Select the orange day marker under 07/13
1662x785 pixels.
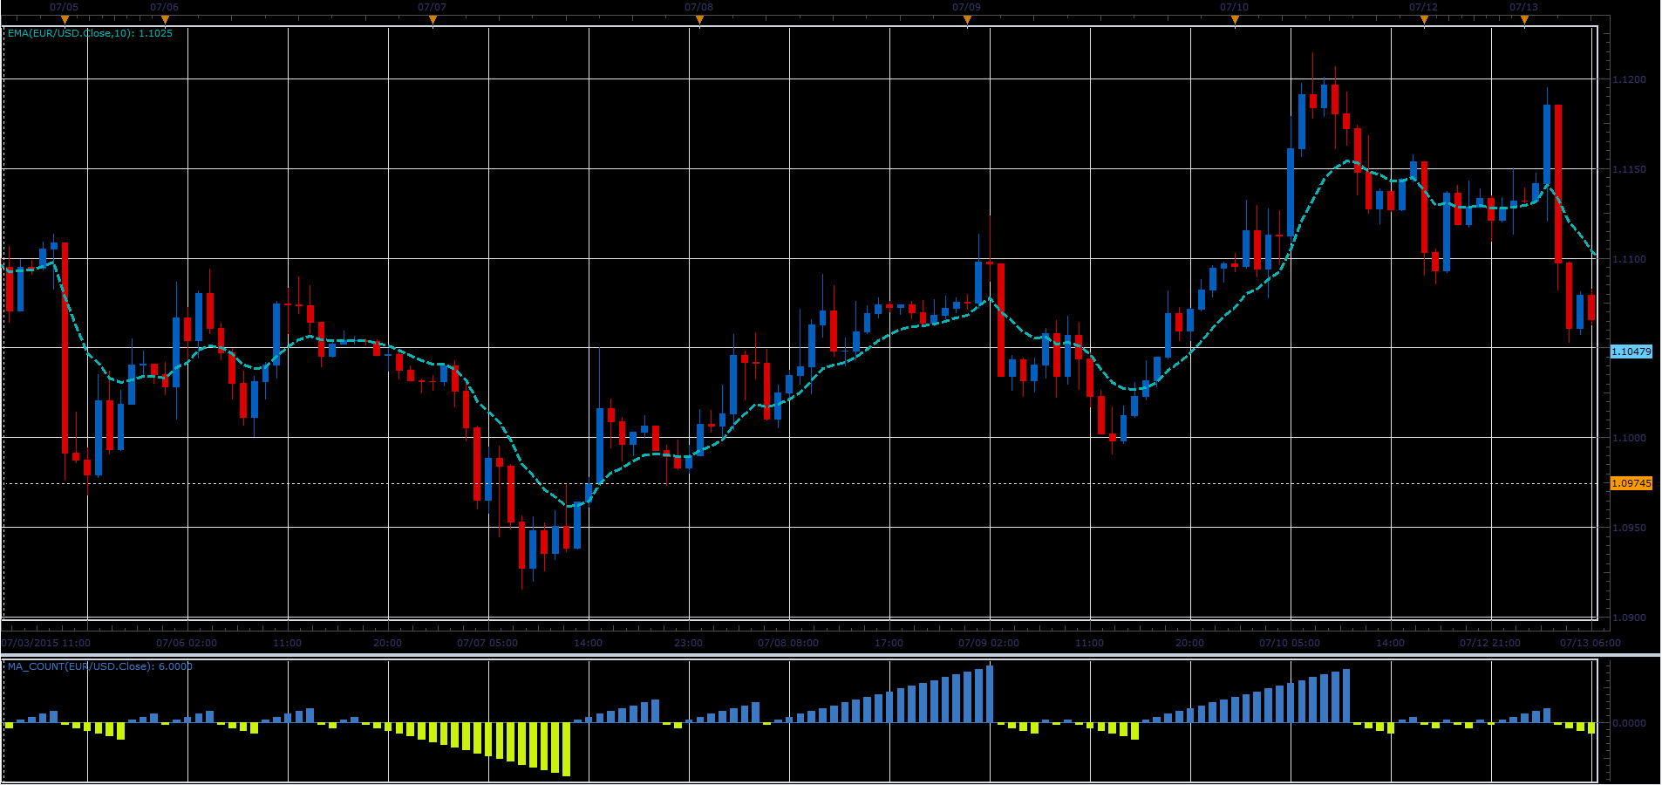tap(1524, 20)
